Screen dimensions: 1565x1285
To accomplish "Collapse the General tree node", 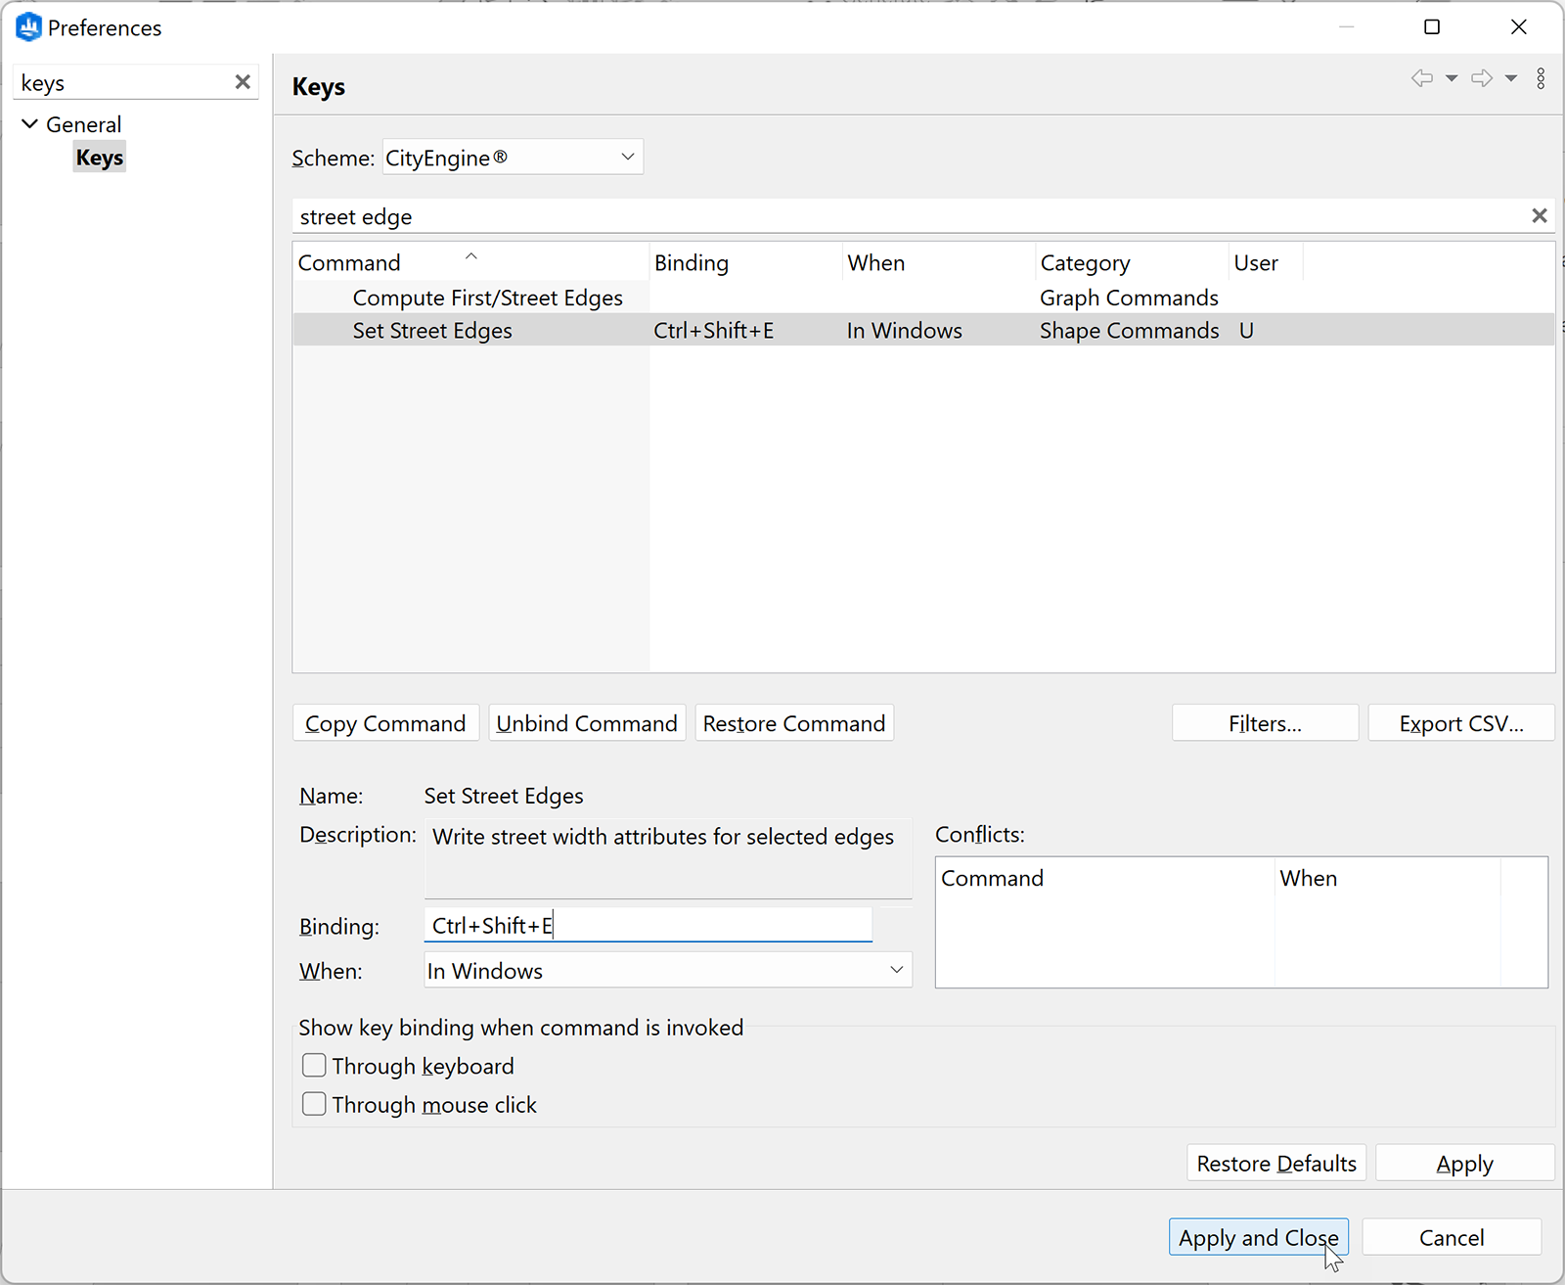I will tap(28, 123).
